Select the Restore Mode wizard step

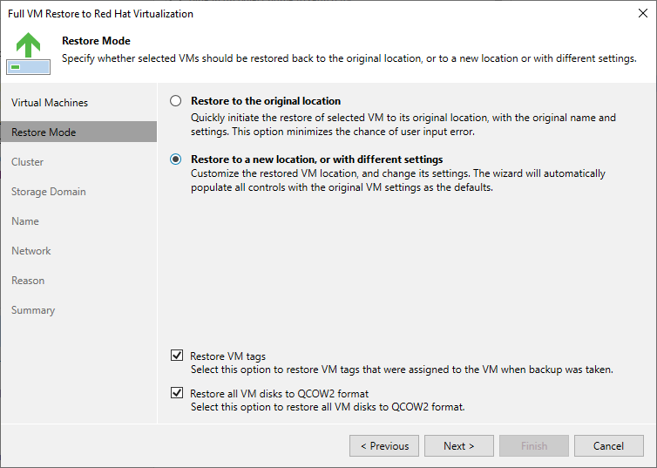[x=44, y=132]
